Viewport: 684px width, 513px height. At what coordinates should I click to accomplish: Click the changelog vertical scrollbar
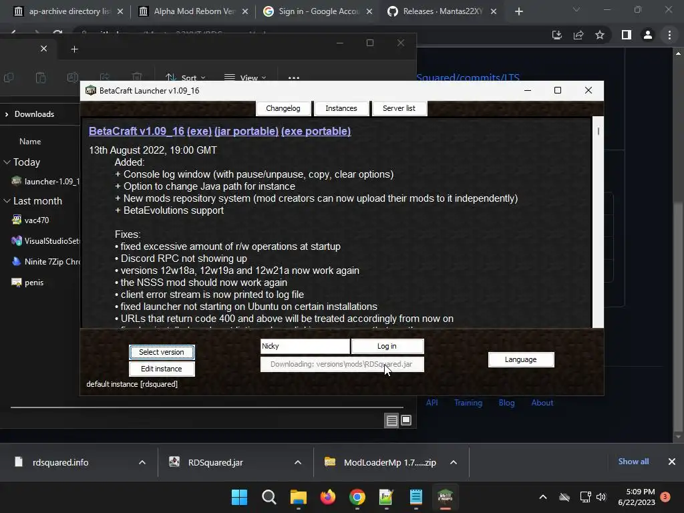coord(598,222)
